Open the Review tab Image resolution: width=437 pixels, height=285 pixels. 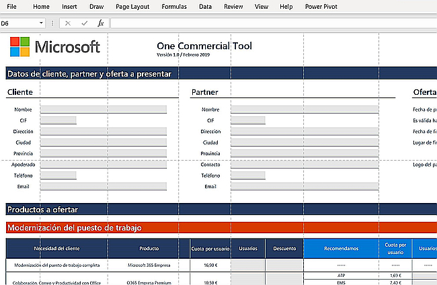(x=233, y=7)
